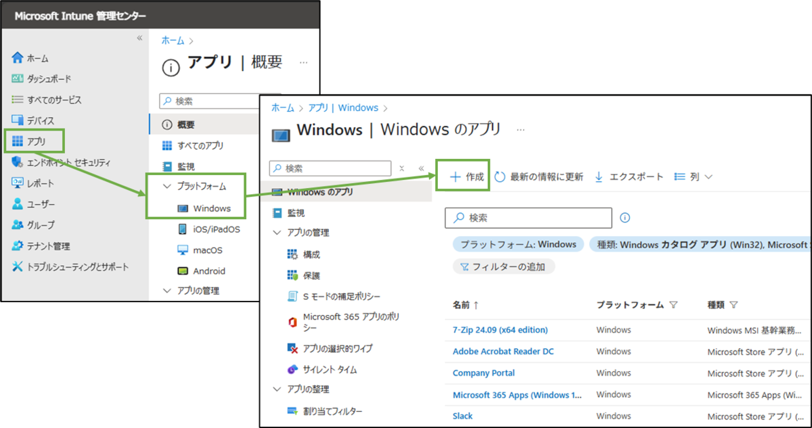The image size is (812, 428).
Task: Click フィルターの追加
Action: (503, 266)
